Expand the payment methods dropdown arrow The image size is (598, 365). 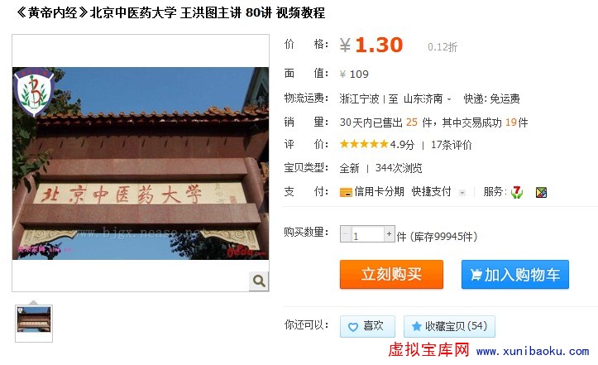click(462, 193)
